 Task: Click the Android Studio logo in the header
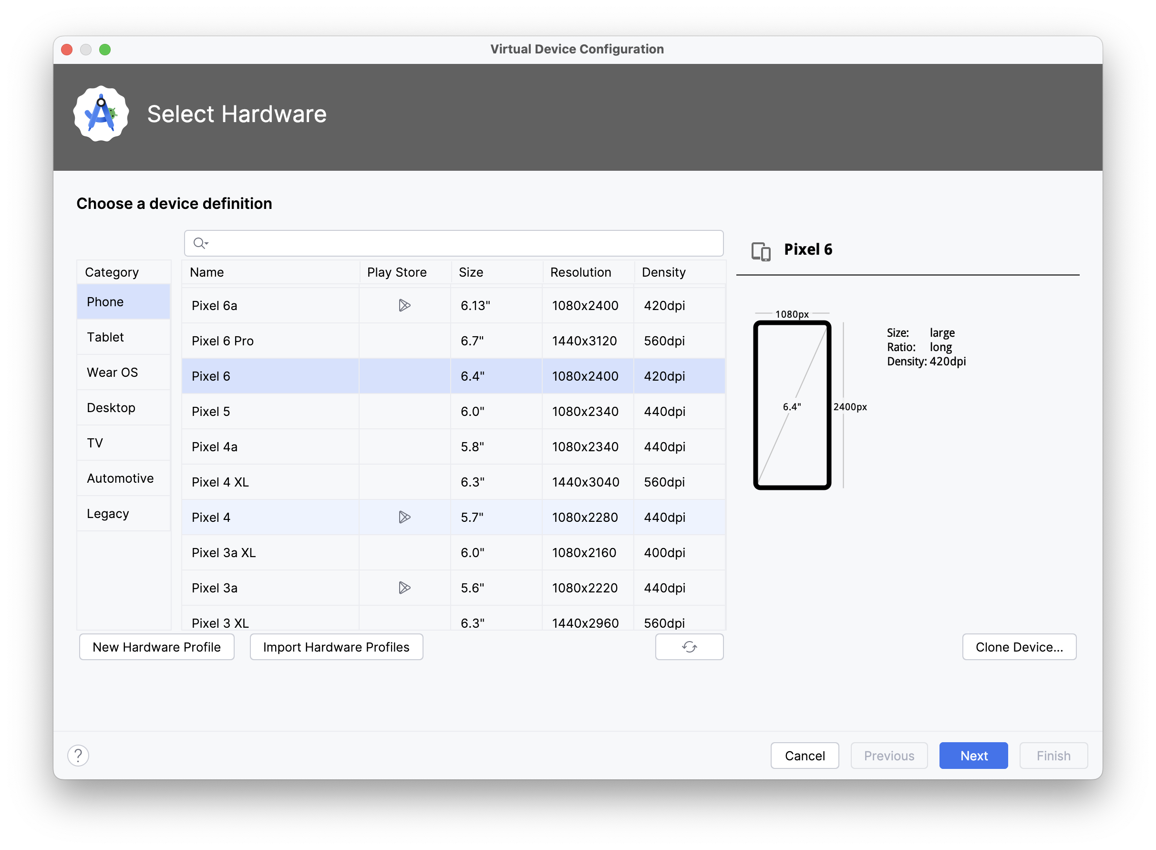[x=100, y=113]
